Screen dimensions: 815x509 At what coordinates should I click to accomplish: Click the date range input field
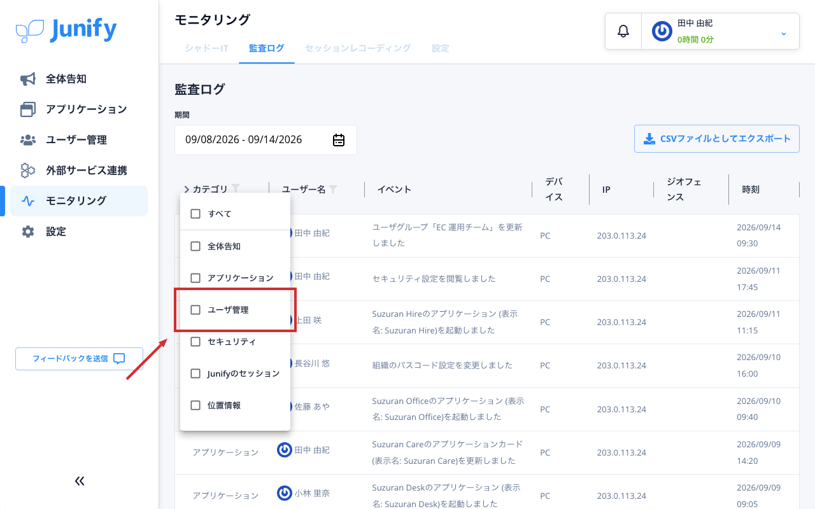point(266,140)
